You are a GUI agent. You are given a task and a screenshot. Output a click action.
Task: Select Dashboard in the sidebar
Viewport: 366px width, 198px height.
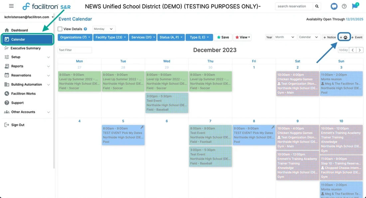(20, 30)
